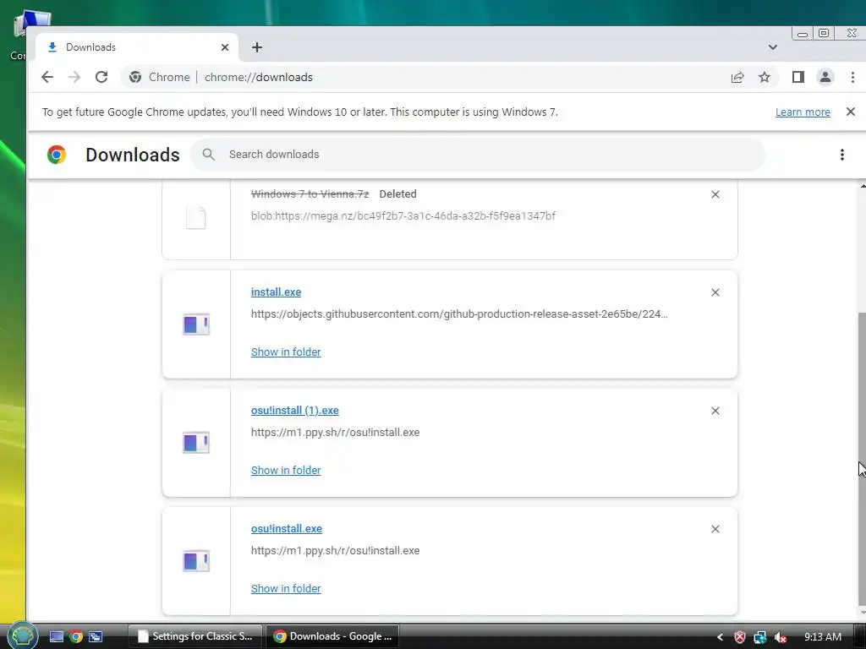Click the red security shield tray icon
The width and height of the screenshot is (866, 649).
[740, 637]
